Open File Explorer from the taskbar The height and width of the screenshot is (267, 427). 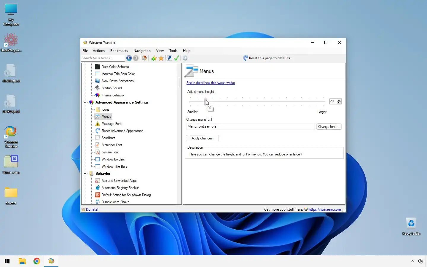22,261
